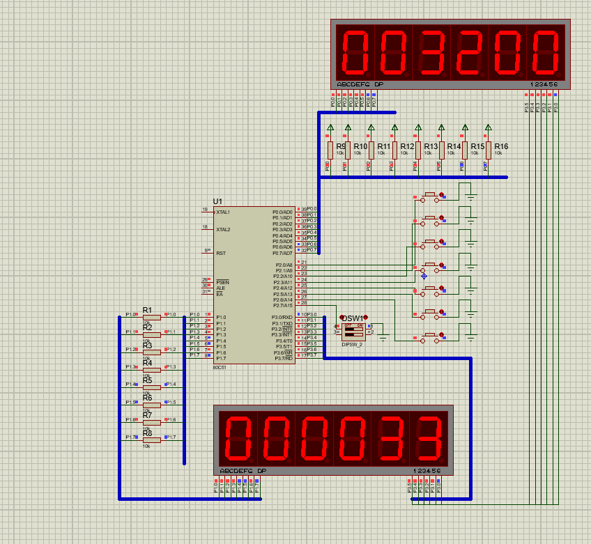Click the ground symbol of the bottommost push button
The width and height of the screenshot is (591, 544).
(x=470, y=337)
